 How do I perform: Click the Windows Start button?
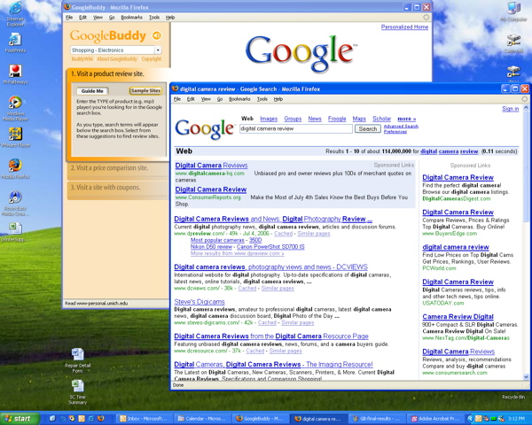(18, 418)
